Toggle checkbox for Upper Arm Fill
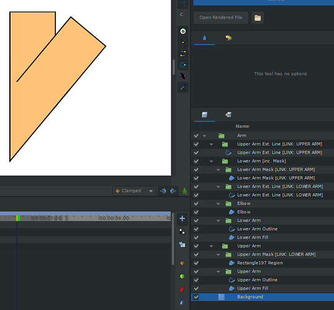The width and height of the screenshot is (334, 310). [x=196, y=288]
